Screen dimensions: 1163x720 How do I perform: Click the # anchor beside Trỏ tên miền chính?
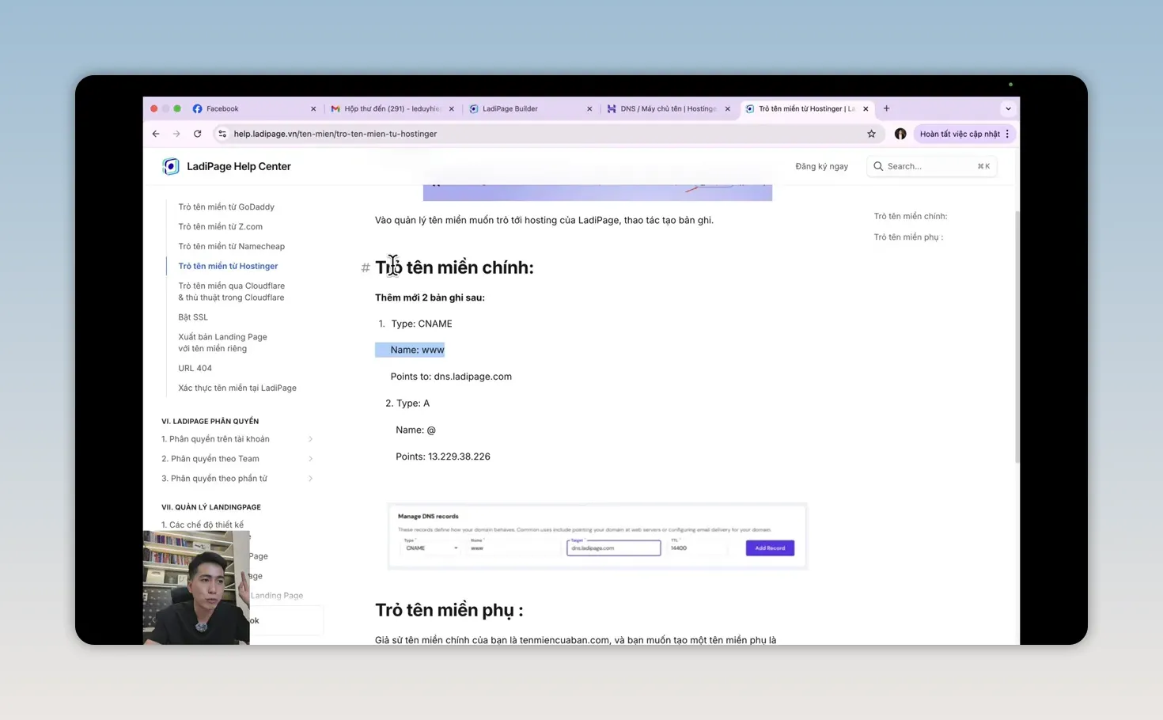pyautogui.click(x=366, y=268)
